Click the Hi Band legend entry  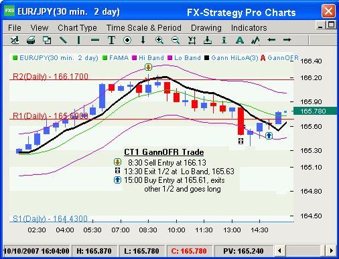148,58
